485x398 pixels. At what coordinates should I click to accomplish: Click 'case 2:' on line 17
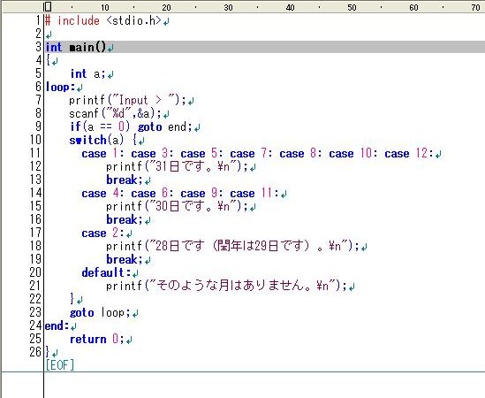(103, 233)
